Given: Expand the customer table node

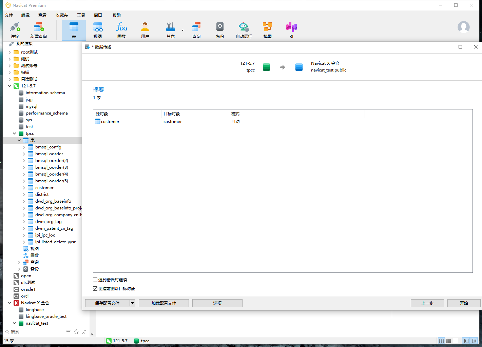Looking at the screenshot, I should pyautogui.click(x=24, y=188).
